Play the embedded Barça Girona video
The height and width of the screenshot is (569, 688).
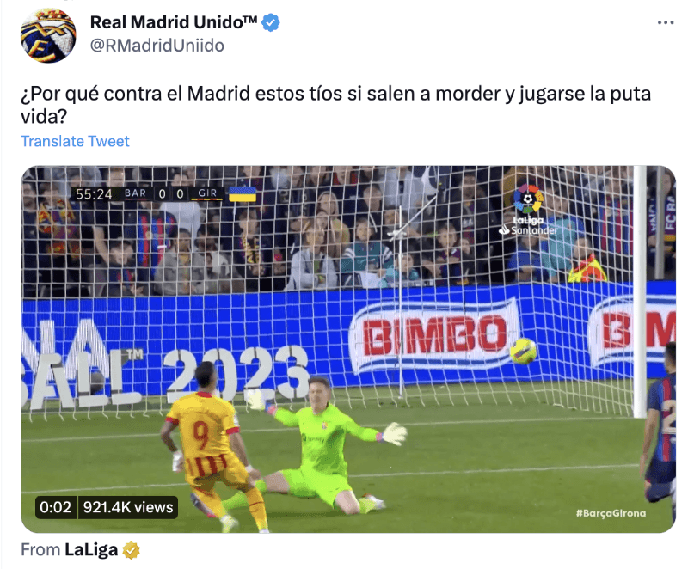click(348, 349)
